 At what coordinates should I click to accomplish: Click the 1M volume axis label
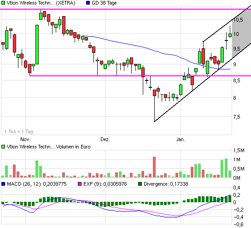237,160
